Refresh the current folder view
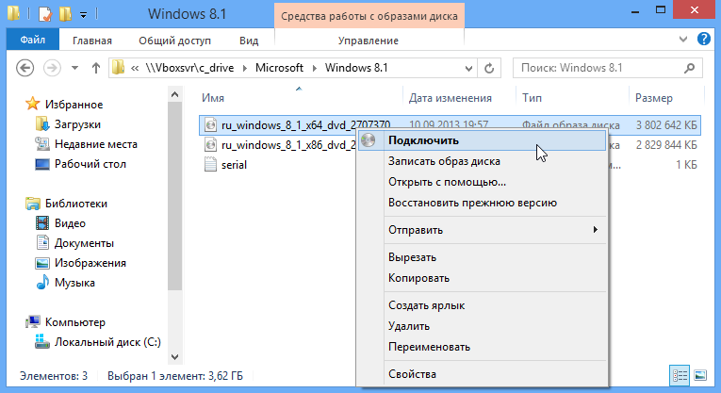 coord(488,69)
